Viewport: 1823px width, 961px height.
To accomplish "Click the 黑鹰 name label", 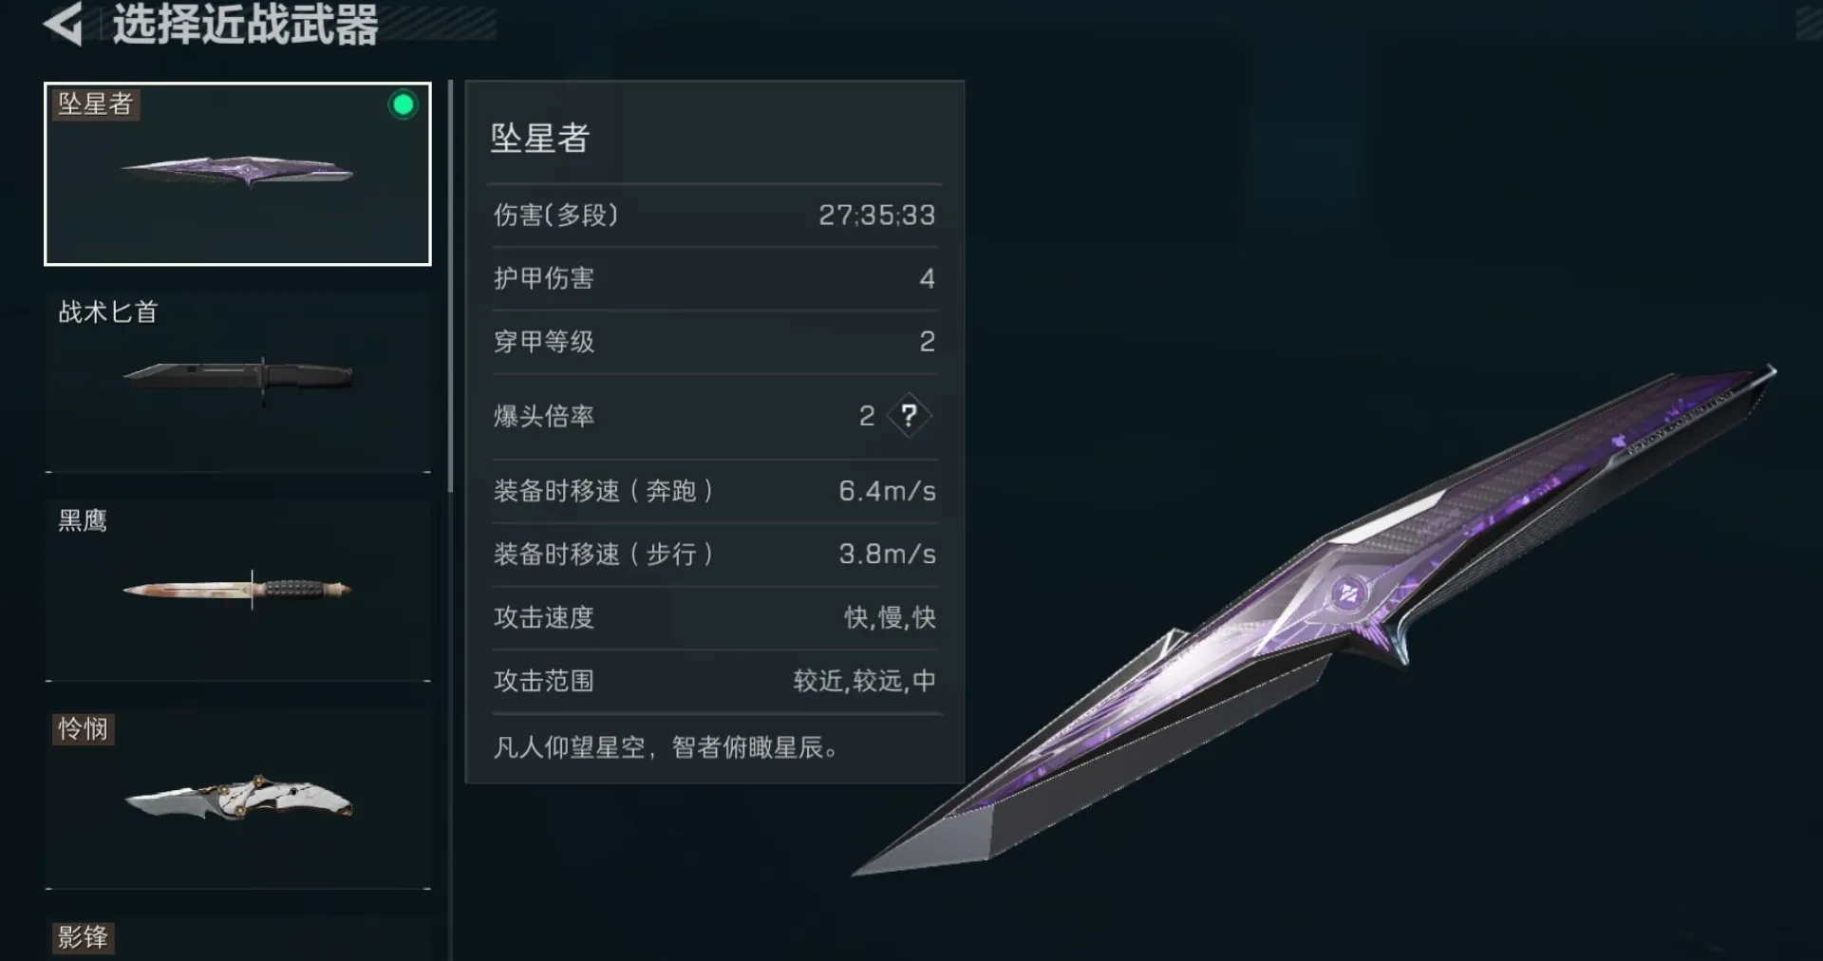I will pyautogui.click(x=83, y=520).
